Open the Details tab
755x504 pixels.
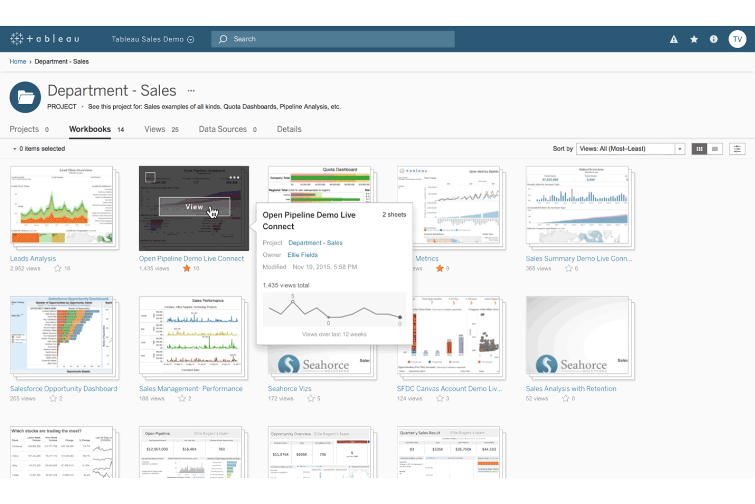click(289, 129)
